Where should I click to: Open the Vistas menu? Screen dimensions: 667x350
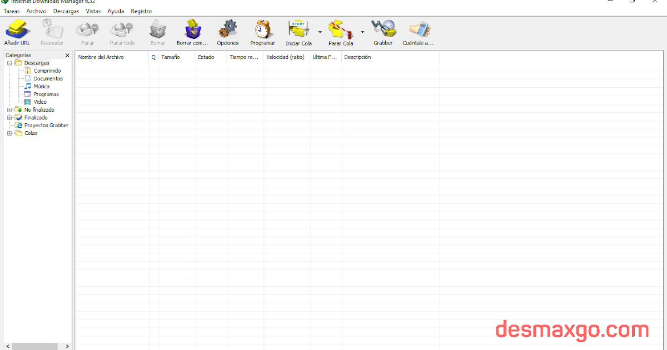pos(93,11)
